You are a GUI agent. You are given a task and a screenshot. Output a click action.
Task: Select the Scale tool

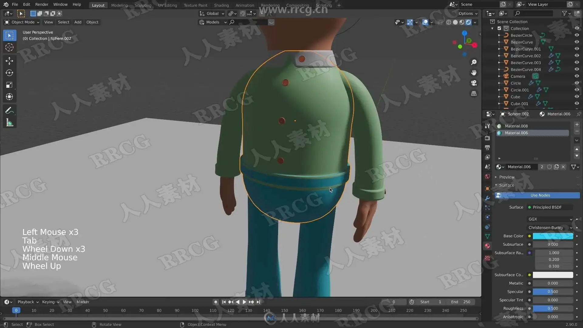(9, 85)
